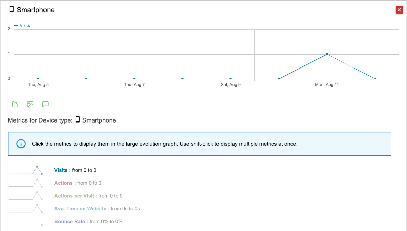Click the Actions sparkline thumbnail
407x231 pixels.
(25, 183)
